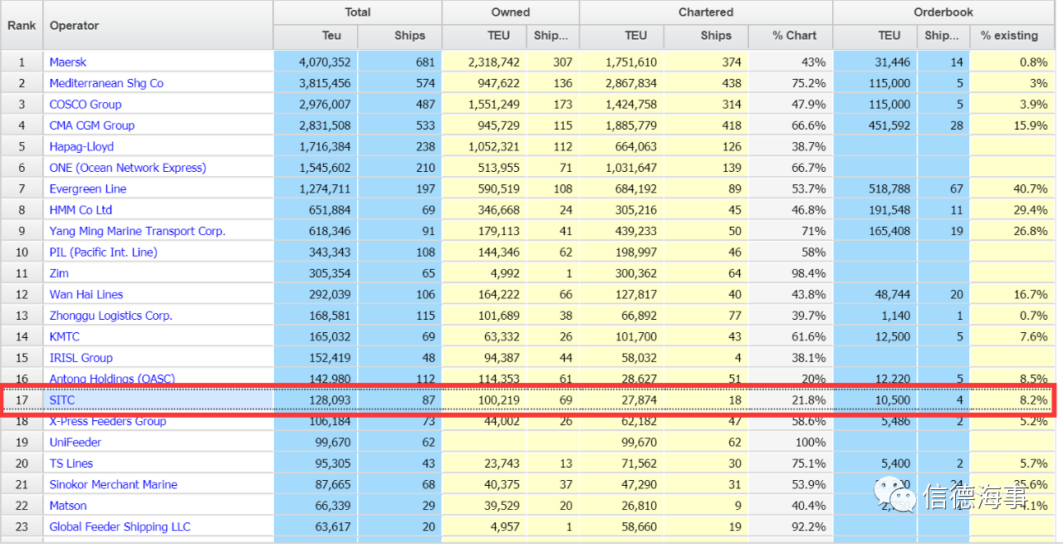Sort by TEU under Owned
This screenshot has width=1063, height=544.
[485, 37]
